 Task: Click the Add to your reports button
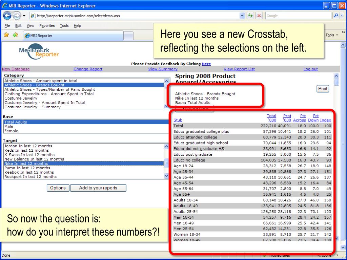click(98, 188)
